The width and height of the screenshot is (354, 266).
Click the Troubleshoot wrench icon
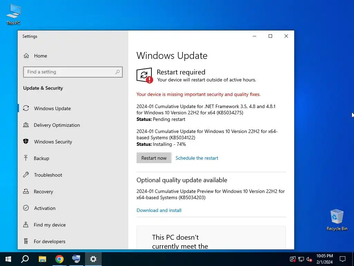26,175
